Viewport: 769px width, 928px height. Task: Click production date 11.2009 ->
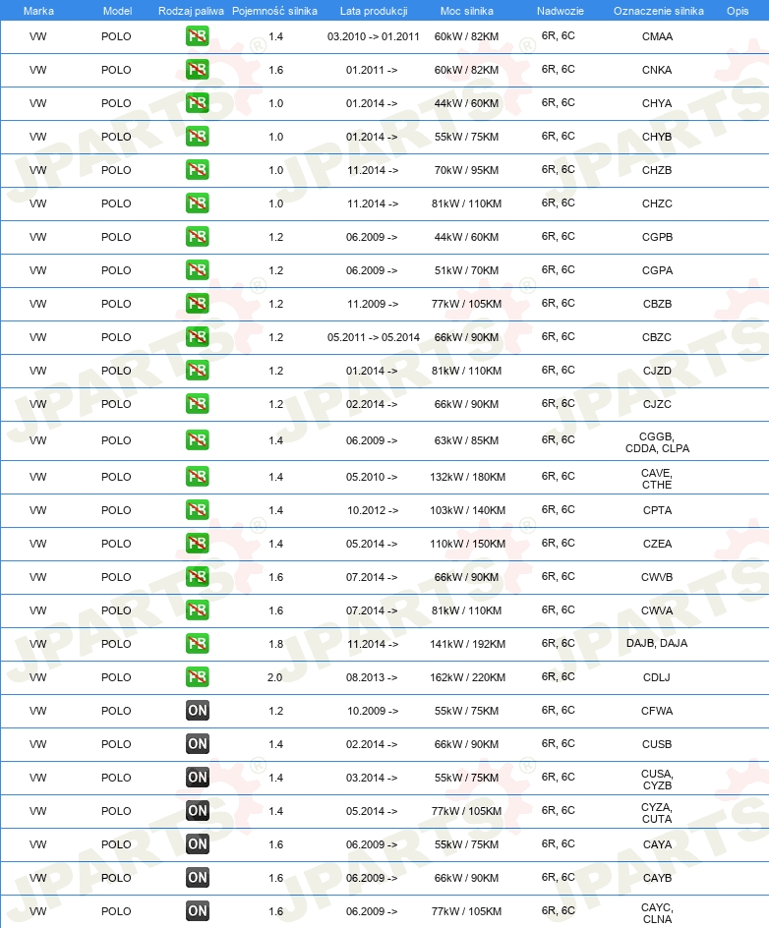click(373, 304)
